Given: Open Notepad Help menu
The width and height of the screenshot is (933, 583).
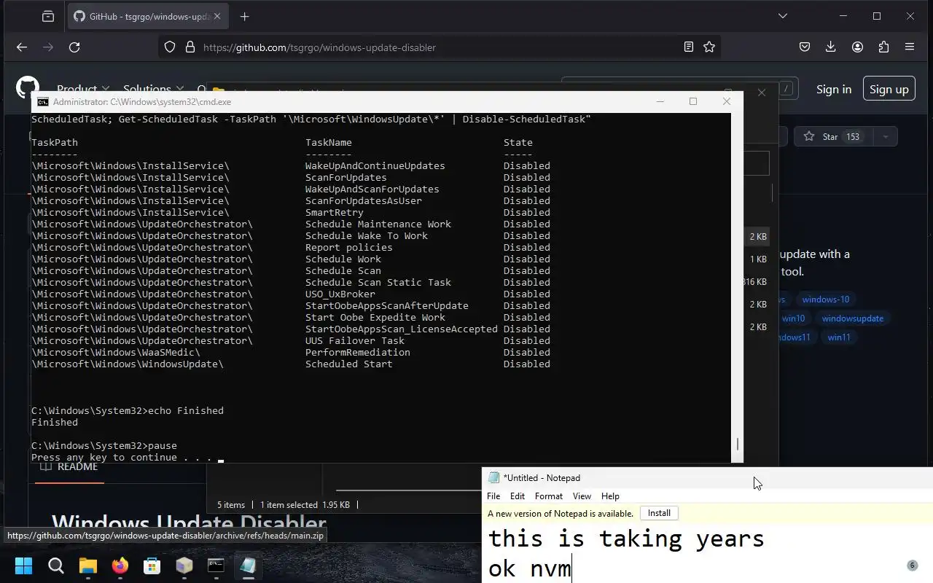Looking at the screenshot, I should pyautogui.click(x=610, y=496).
